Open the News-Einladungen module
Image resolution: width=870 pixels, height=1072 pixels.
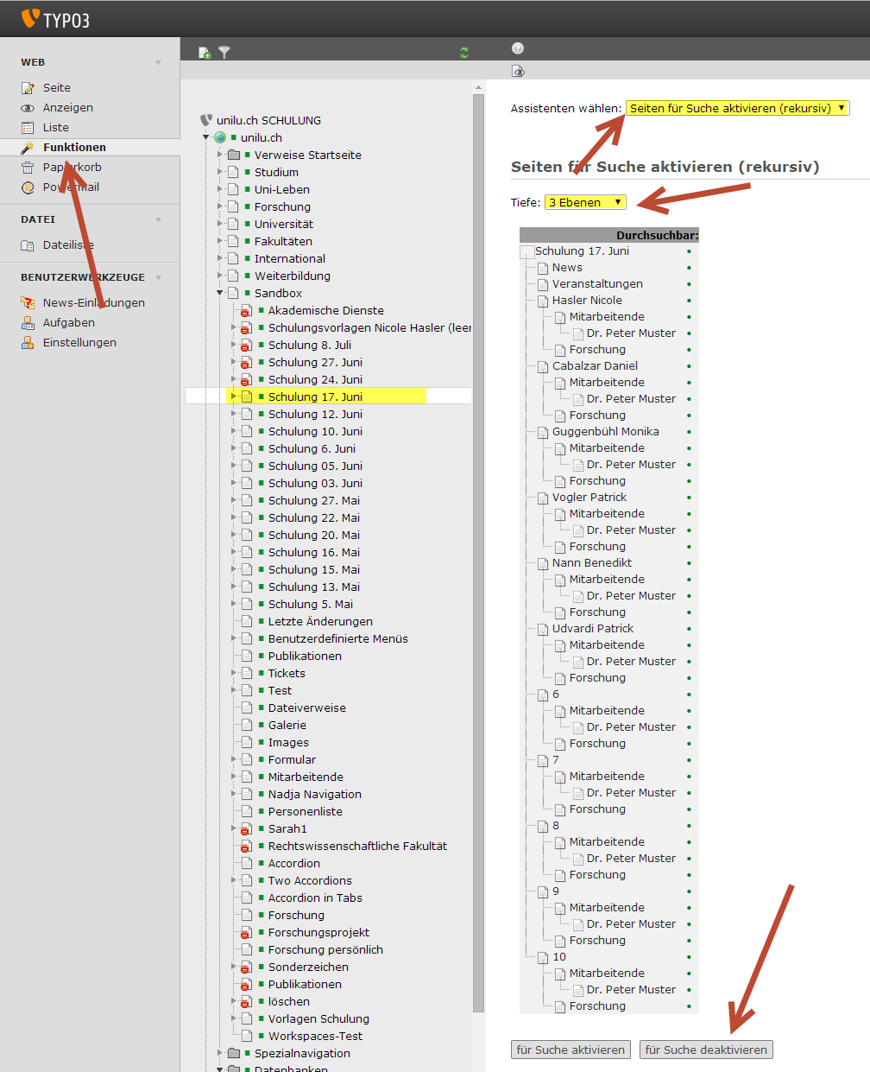coord(94,303)
